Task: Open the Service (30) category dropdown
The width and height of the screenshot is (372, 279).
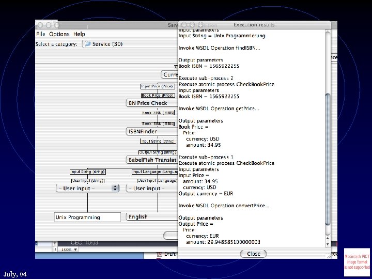Action: coord(130,44)
